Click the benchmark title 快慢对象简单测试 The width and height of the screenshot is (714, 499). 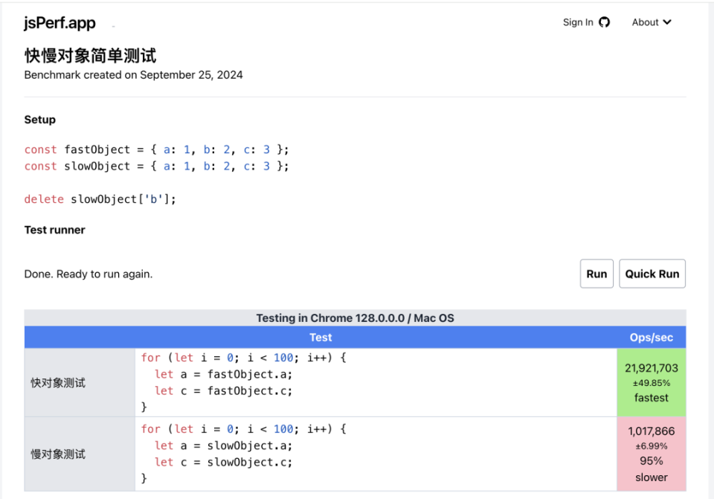(90, 56)
